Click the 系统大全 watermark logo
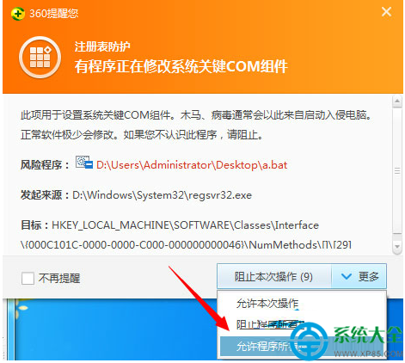 [348, 341]
